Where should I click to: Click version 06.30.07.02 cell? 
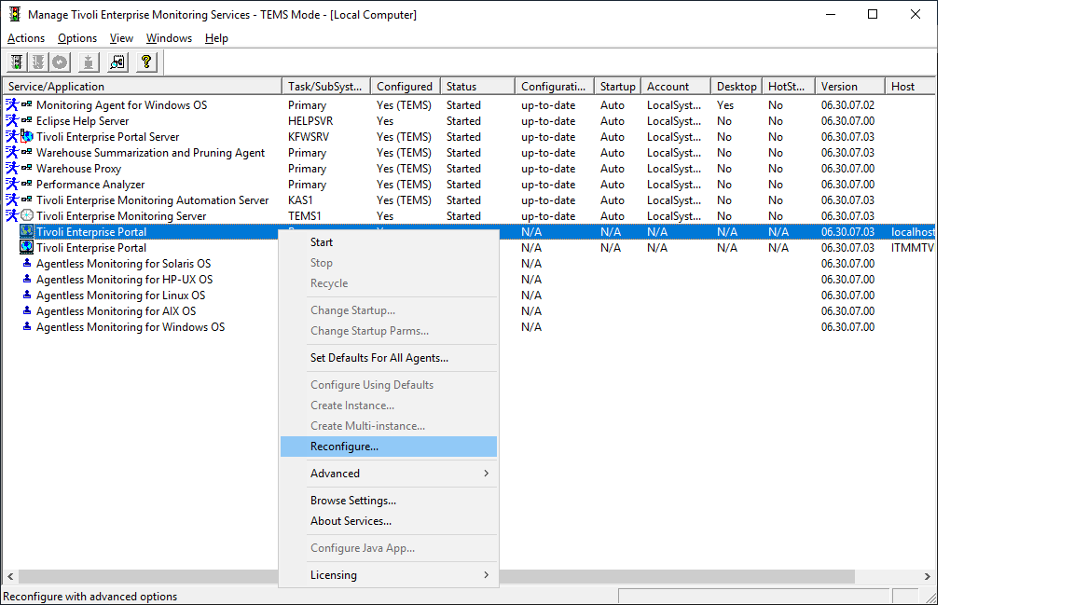(x=848, y=104)
